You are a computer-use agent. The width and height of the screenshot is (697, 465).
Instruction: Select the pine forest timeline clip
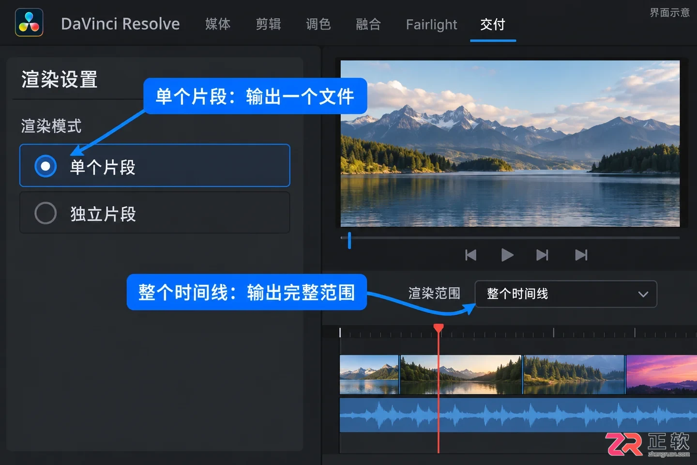574,374
